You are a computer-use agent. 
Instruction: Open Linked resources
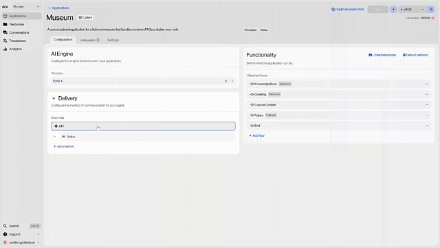click(x=382, y=55)
